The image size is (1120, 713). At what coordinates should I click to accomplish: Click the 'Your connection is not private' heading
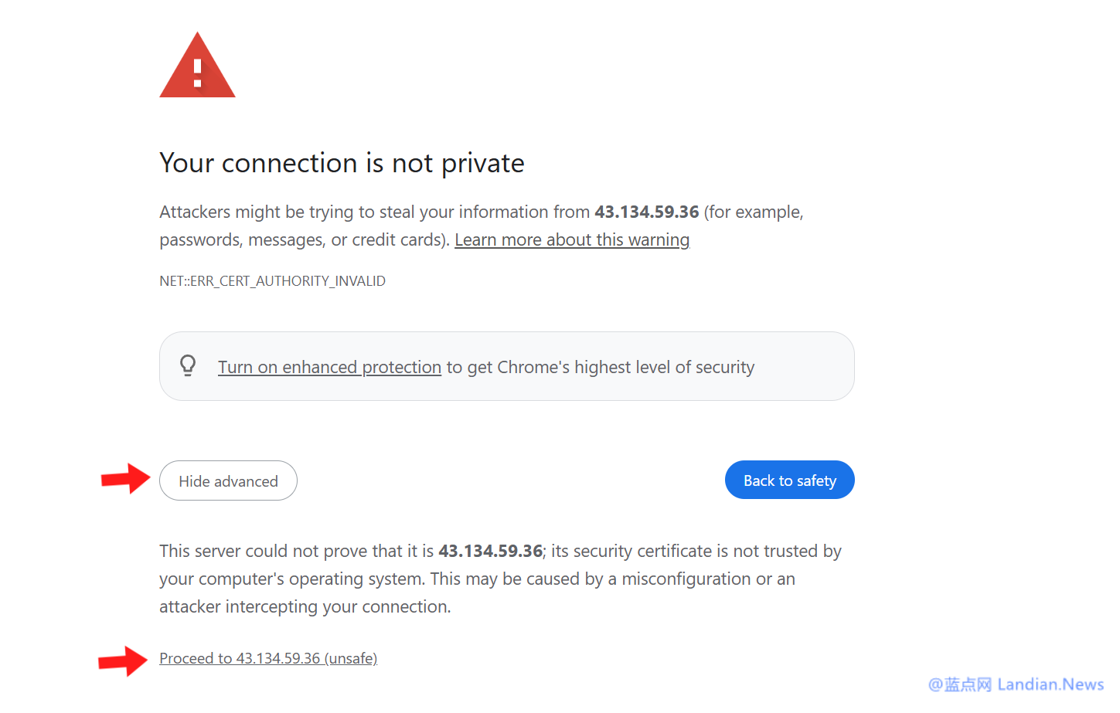click(x=342, y=164)
